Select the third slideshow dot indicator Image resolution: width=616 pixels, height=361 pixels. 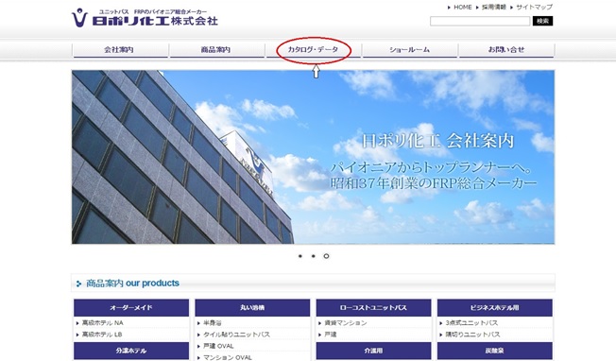(x=326, y=256)
